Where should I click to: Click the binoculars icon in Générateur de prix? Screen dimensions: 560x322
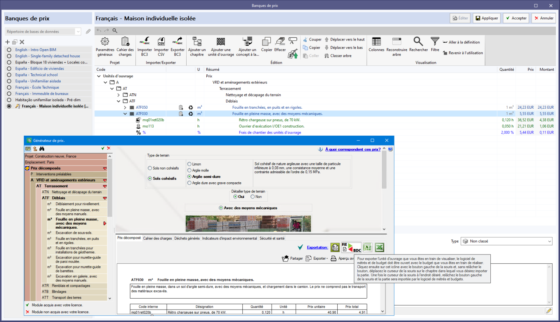(42, 148)
